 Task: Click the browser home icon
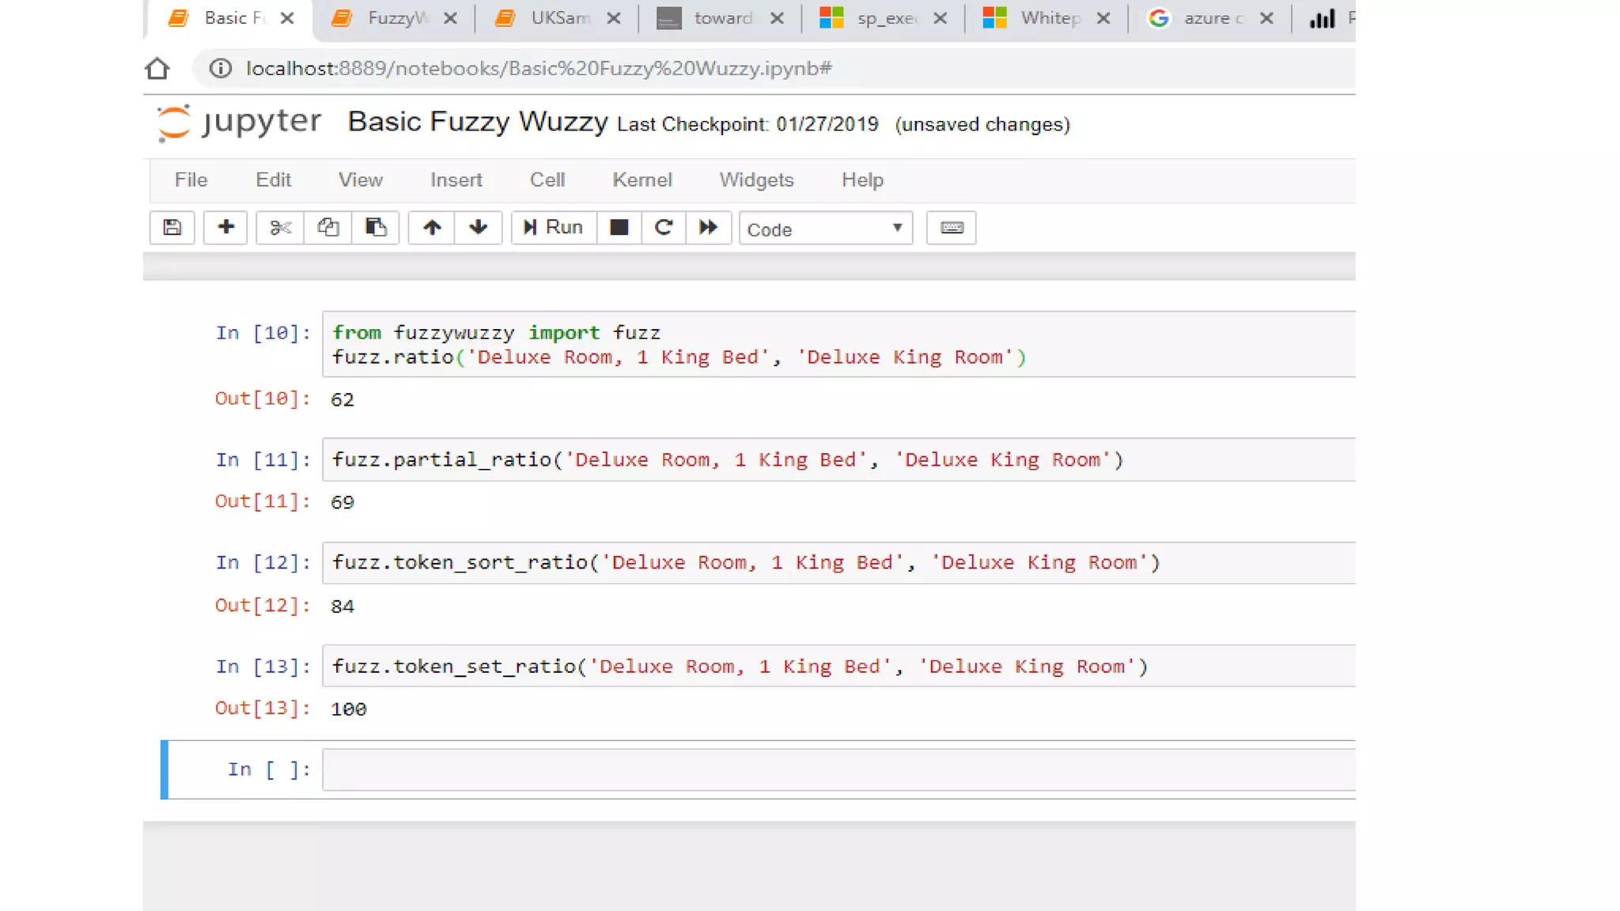click(157, 69)
